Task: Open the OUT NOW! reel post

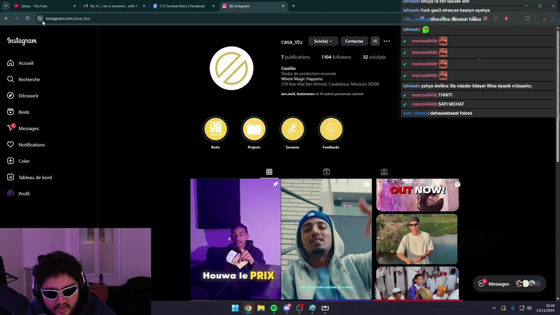Action: tap(417, 239)
